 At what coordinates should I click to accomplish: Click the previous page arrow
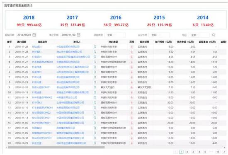click(175, 152)
